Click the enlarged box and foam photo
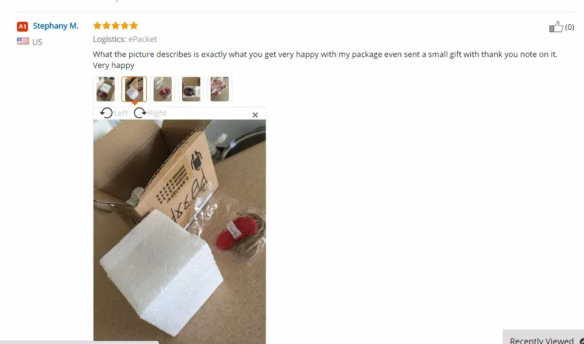This screenshot has height=344, width=584. pos(180,232)
